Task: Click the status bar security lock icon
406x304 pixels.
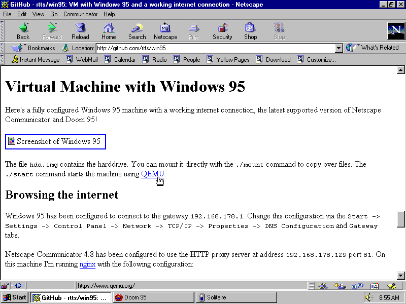Action: point(5,286)
